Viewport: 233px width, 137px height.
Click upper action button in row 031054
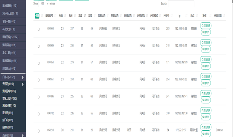point(206,60)
